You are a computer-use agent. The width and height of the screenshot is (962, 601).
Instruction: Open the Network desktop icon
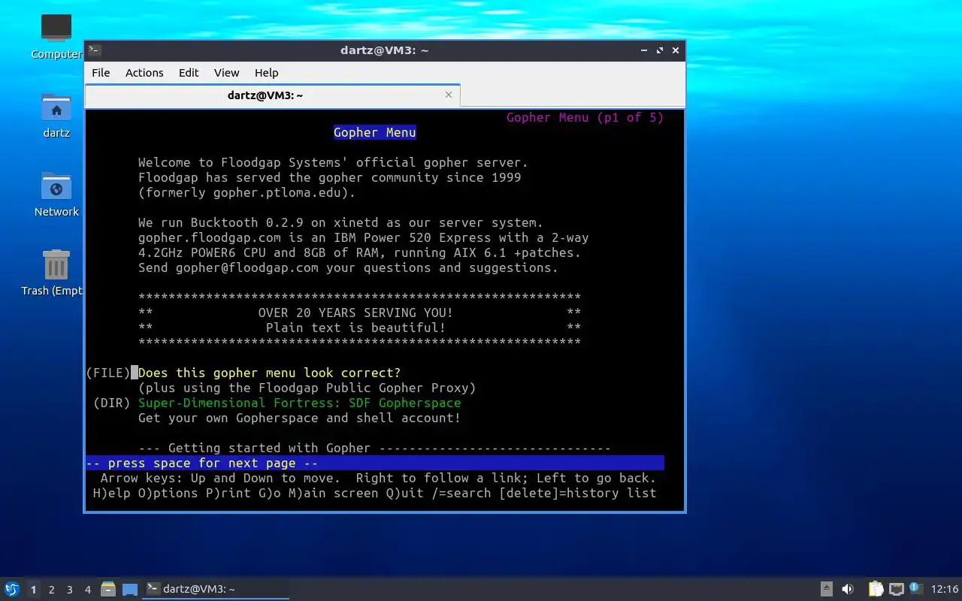56,186
